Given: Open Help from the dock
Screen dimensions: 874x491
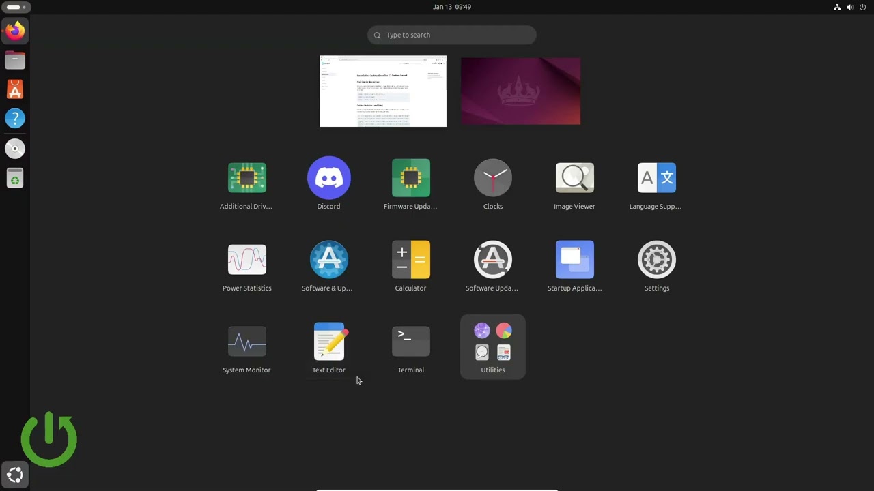Looking at the screenshot, I should click(15, 119).
